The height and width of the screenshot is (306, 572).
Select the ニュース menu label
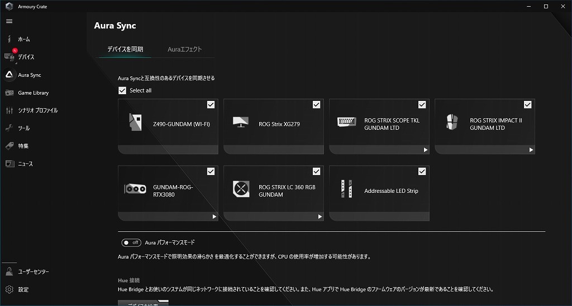pos(26,164)
